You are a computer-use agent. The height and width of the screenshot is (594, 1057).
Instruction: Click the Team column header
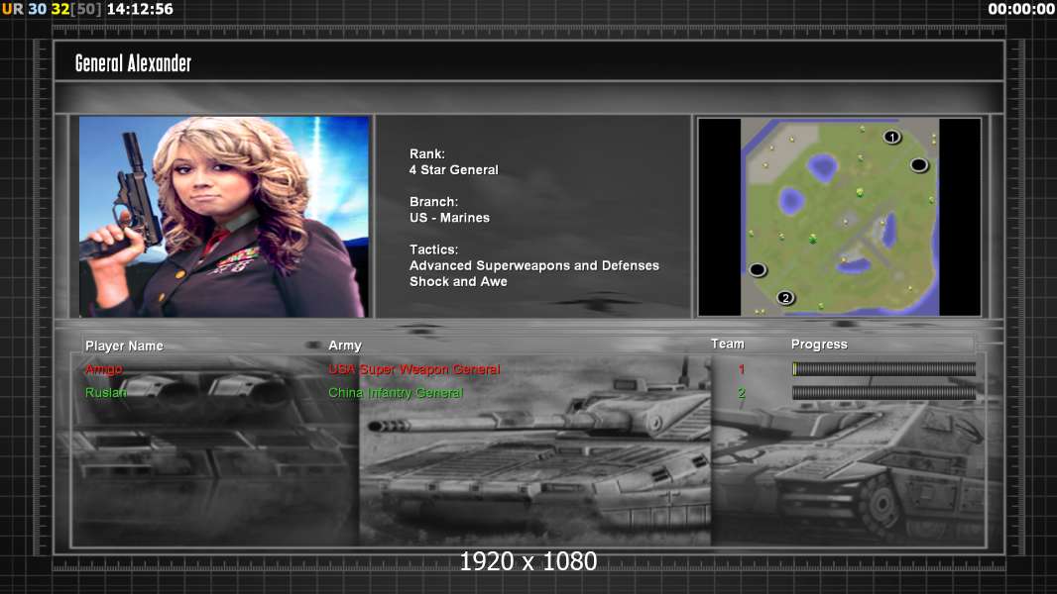coord(728,344)
